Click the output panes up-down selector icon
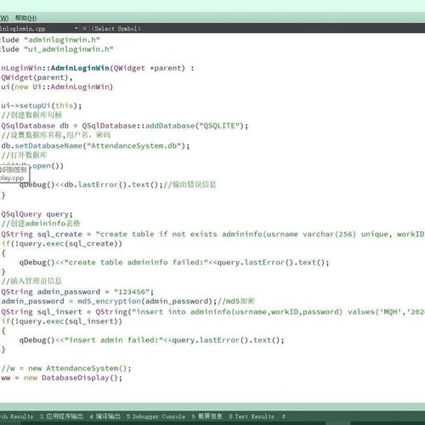425x425 pixels. point(283,416)
